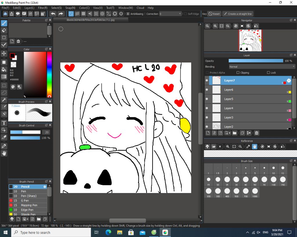Select the Hand tool in left toolbar
The height and width of the screenshot is (237, 297).
coord(4,153)
